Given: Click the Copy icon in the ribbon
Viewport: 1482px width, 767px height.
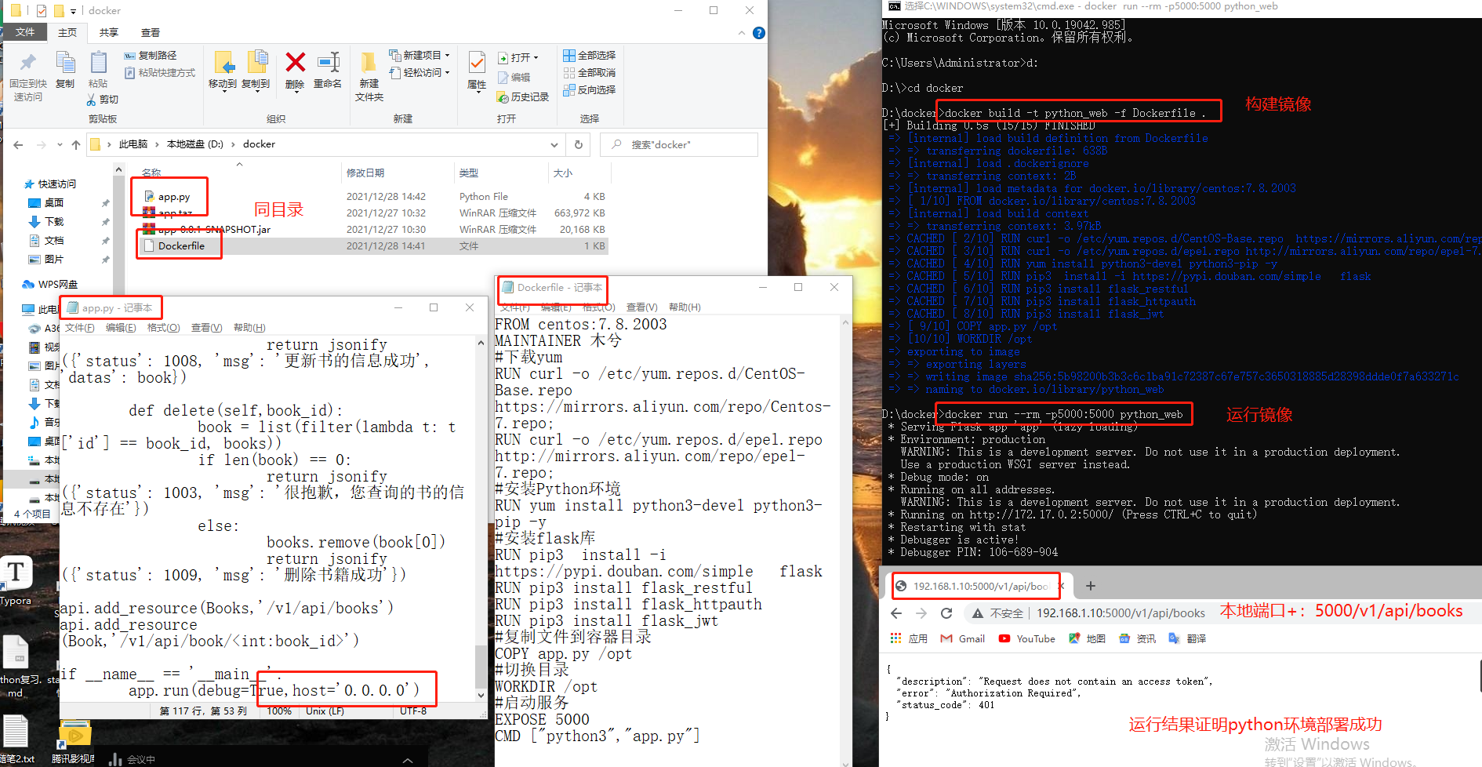Looking at the screenshot, I should (66, 63).
